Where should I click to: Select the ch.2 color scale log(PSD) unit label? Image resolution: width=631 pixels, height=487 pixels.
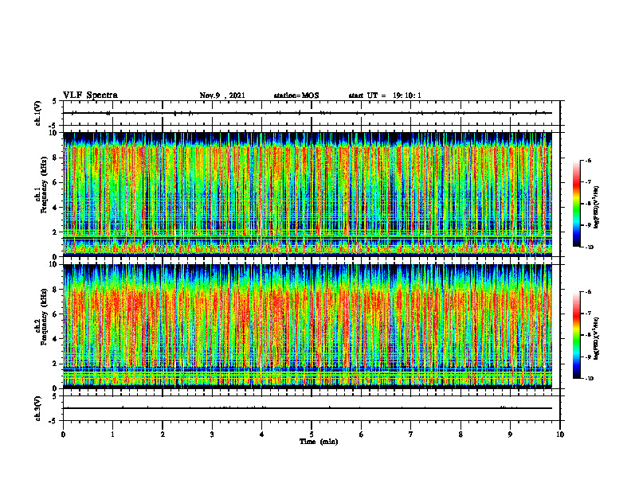pos(597,338)
